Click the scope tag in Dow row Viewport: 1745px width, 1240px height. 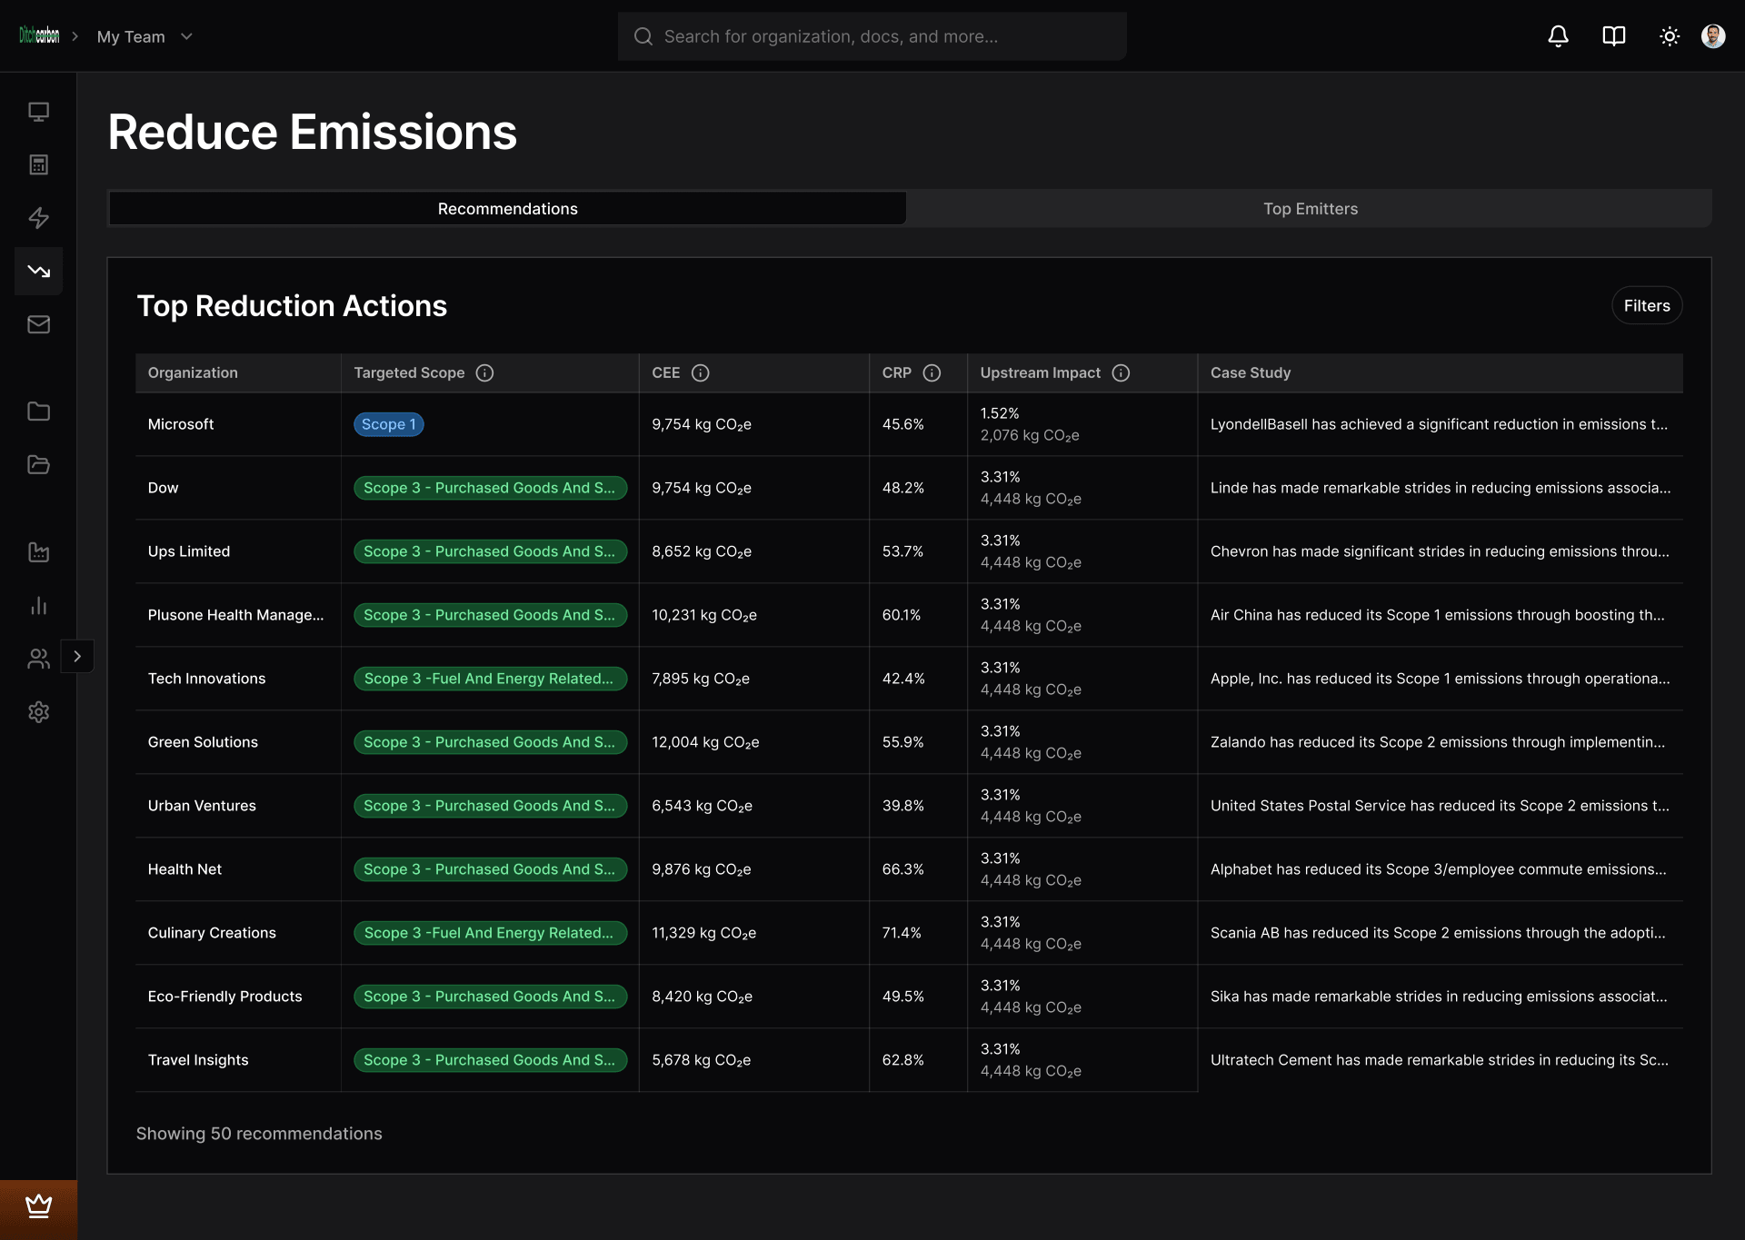click(490, 488)
